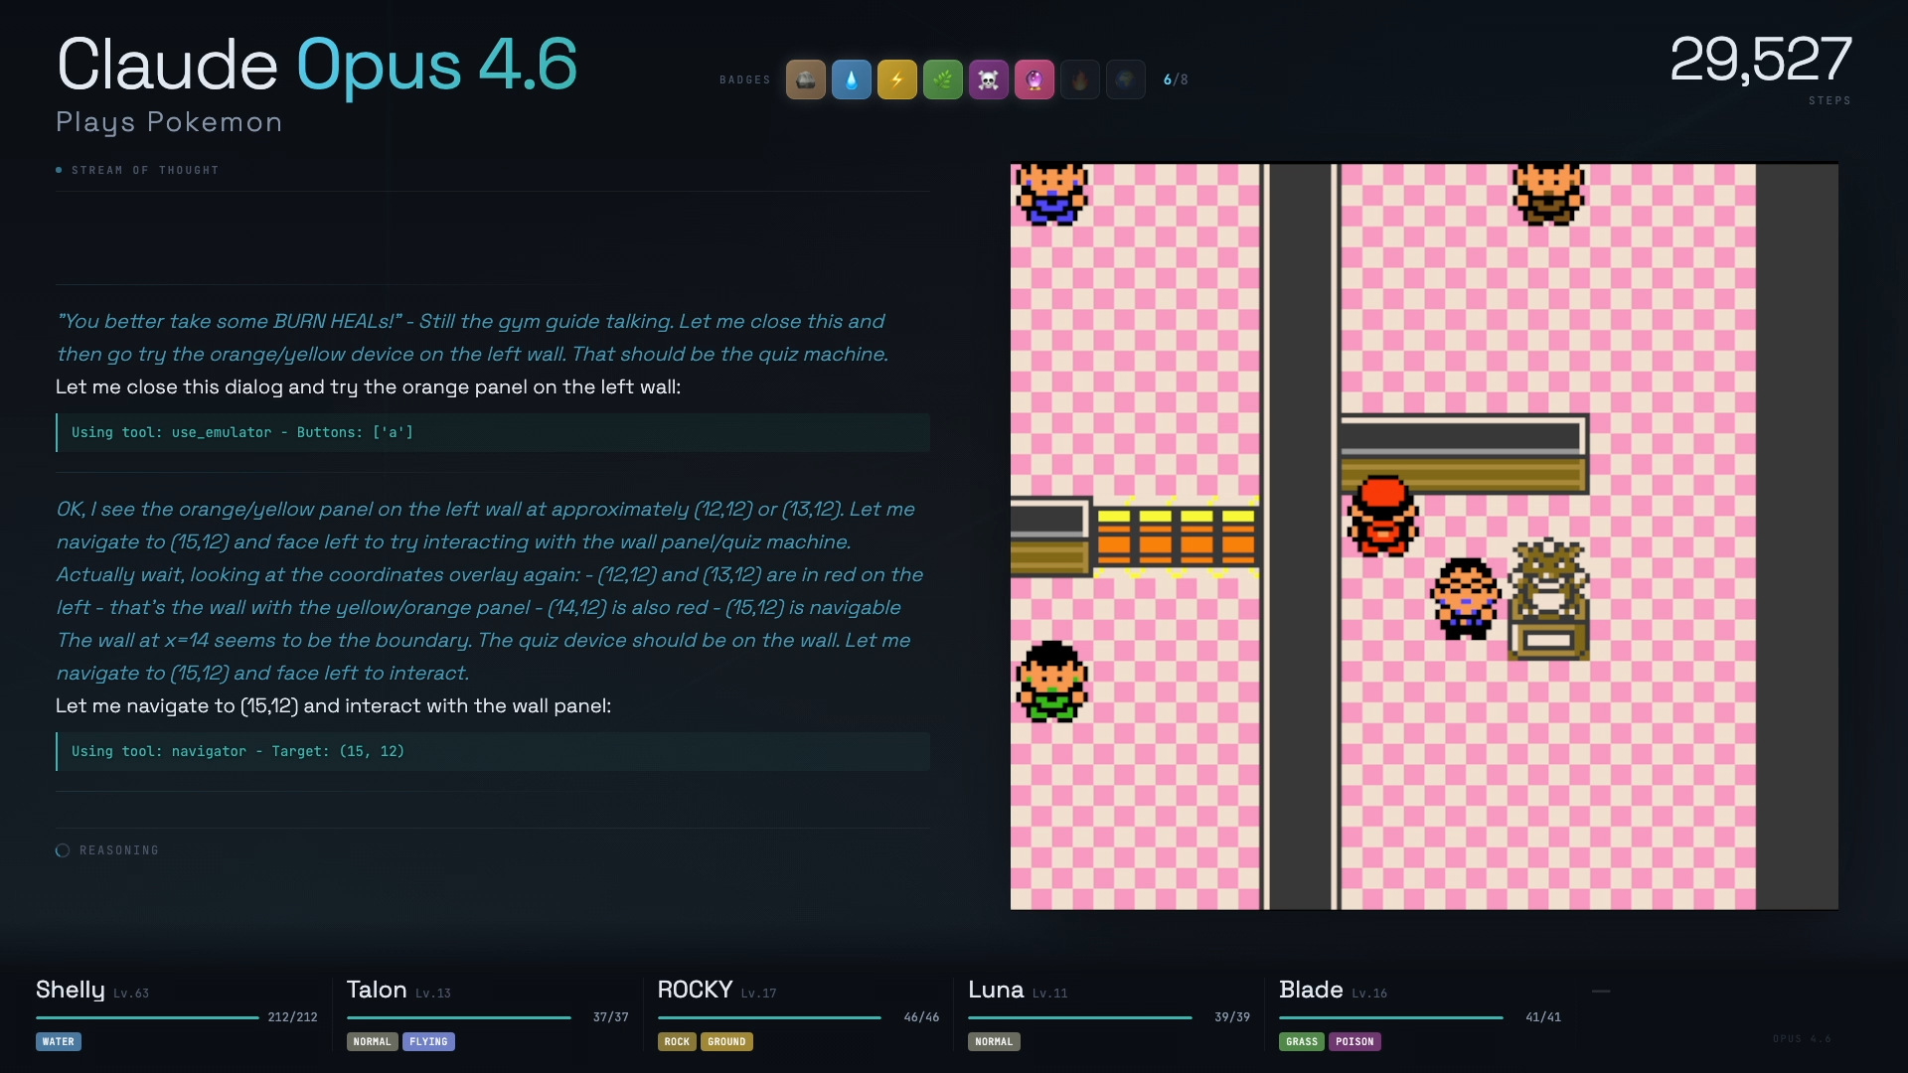Image resolution: width=1908 pixels, height=1073 pixels.
Task: Click the dimmed Earth badge icon
Action: click(x=1125, y=79)
